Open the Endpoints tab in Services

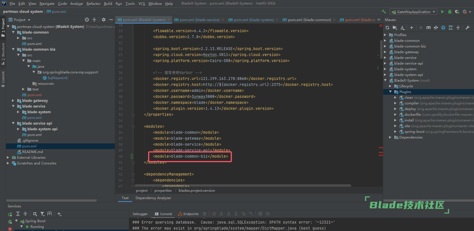click(x=188, y=214)
